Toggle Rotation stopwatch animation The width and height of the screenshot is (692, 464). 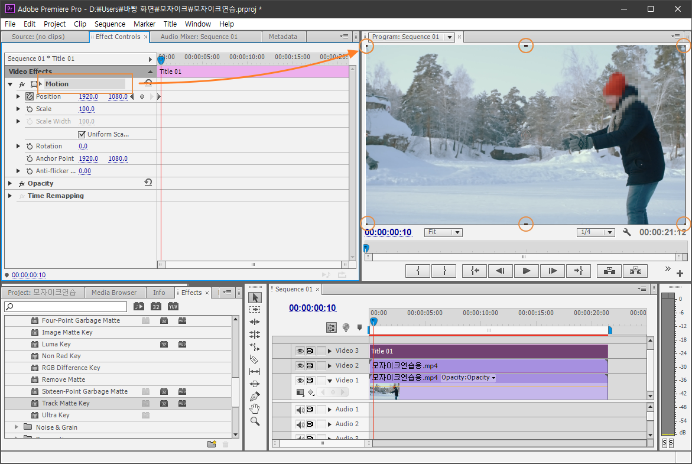tap(30, 146)
